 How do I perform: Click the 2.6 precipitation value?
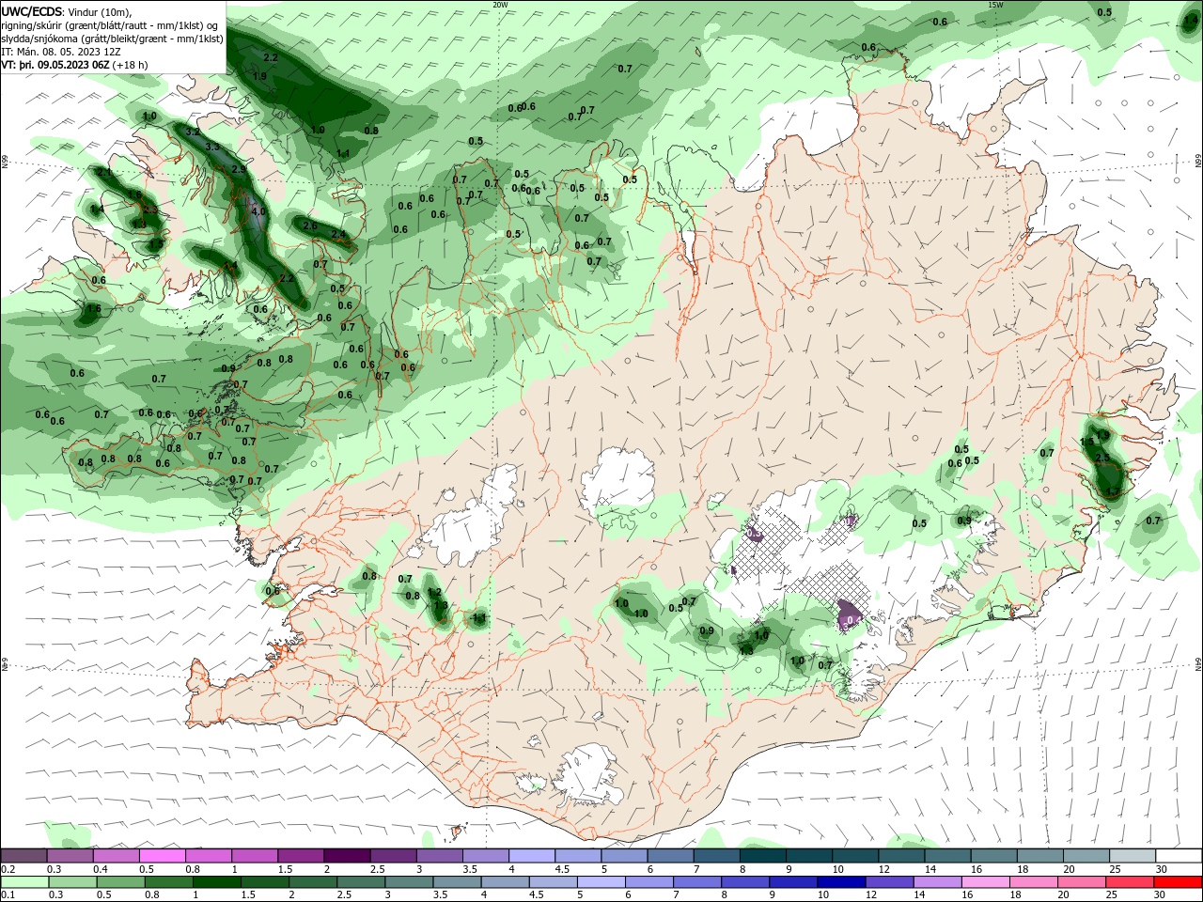pyautogui.click(x=310, y=225)
